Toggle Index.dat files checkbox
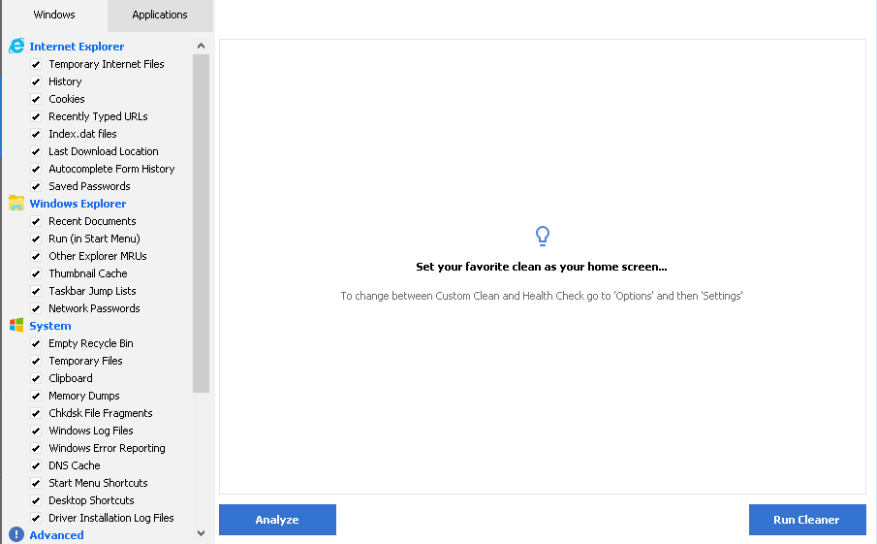This screenshot has width=877, height=544. click(x=36, y=134)
